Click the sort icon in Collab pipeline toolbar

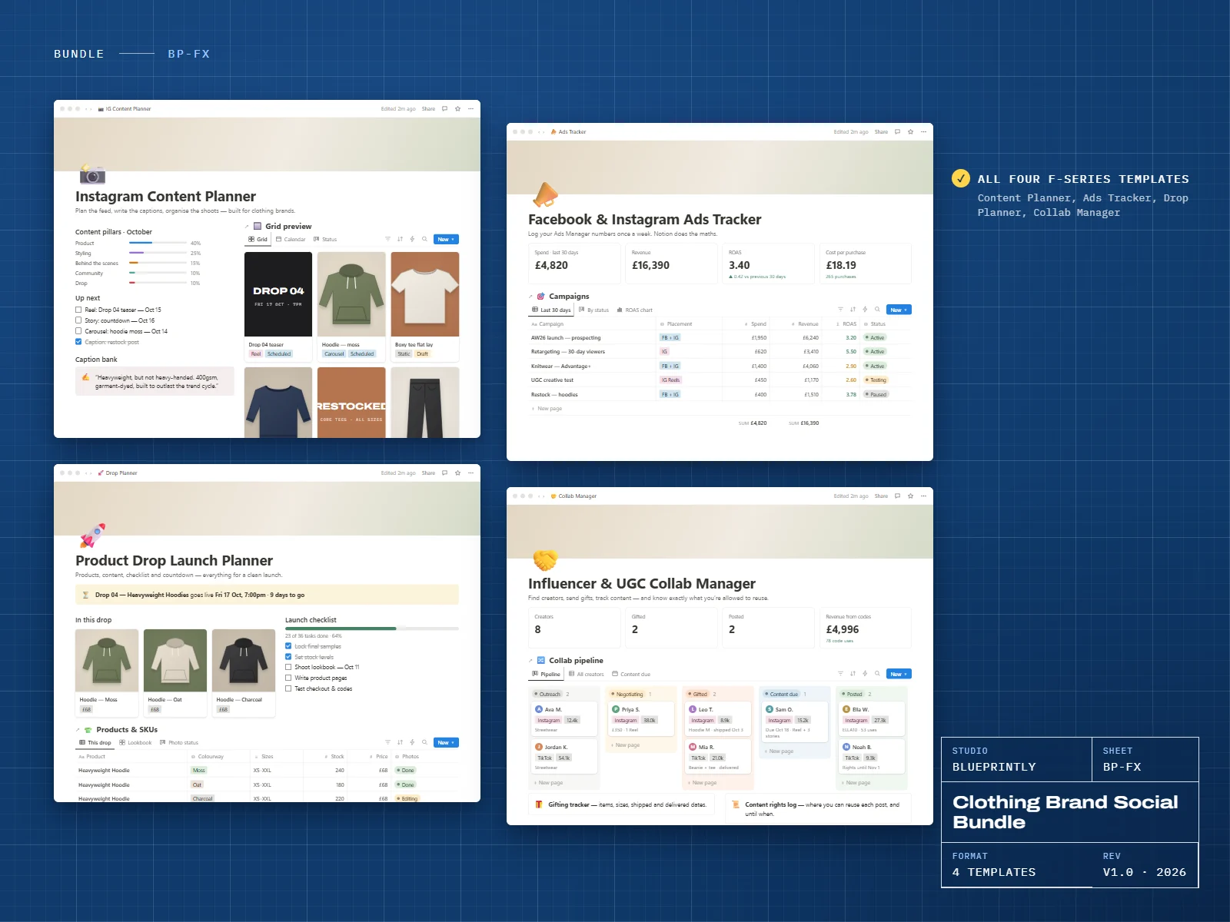coord(853,674)
